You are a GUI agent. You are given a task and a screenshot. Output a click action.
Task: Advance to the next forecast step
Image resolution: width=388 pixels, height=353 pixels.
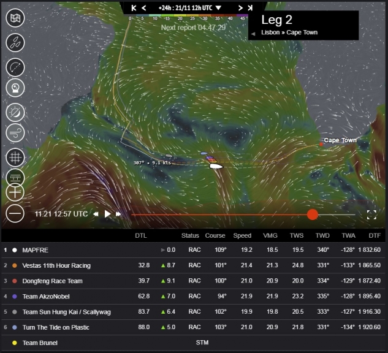coord(240,8)
